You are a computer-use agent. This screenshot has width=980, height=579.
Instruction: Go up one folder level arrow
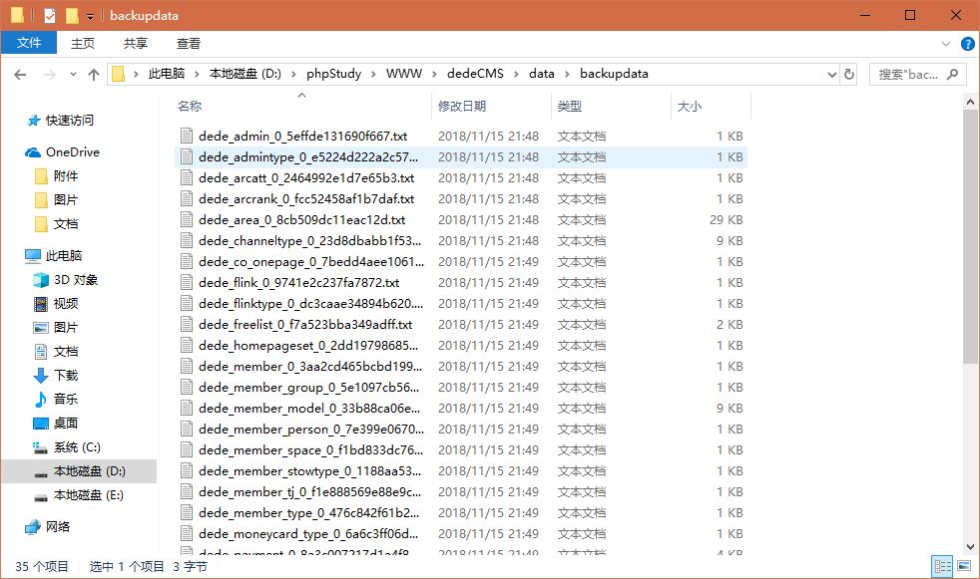[x=94, y=75]
